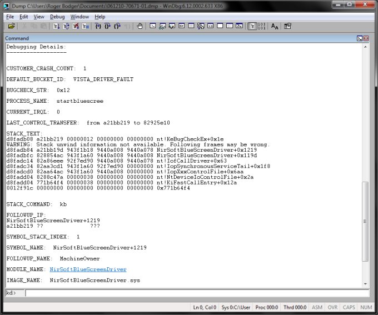Click the 'NirSoftBlueScreenDriver.sys' image name text
The image size is (378, 315).
[94, 281]
